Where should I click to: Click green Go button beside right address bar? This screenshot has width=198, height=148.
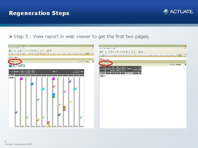(x=180, y=55)
